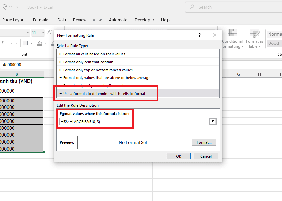Select 'Format only top or bottom ranked values'
This screenshot has height=201, width=282.
[138, 70]
